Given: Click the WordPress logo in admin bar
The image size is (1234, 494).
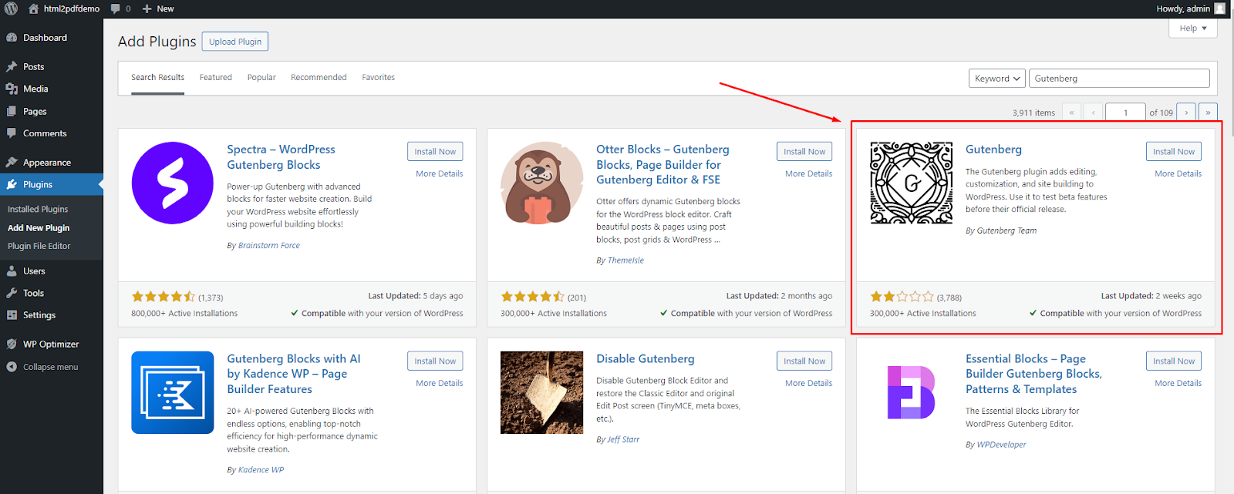Looking at the screenshot, I should click(12, 8).
